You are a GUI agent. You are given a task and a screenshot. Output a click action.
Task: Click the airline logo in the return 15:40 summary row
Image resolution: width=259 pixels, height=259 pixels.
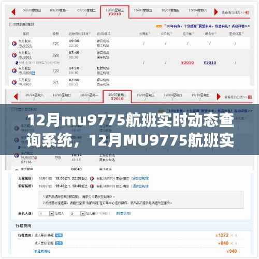coord(92,186)
